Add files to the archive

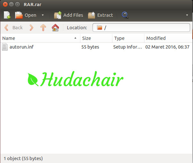pyautogui.click(x=68, y=15)
